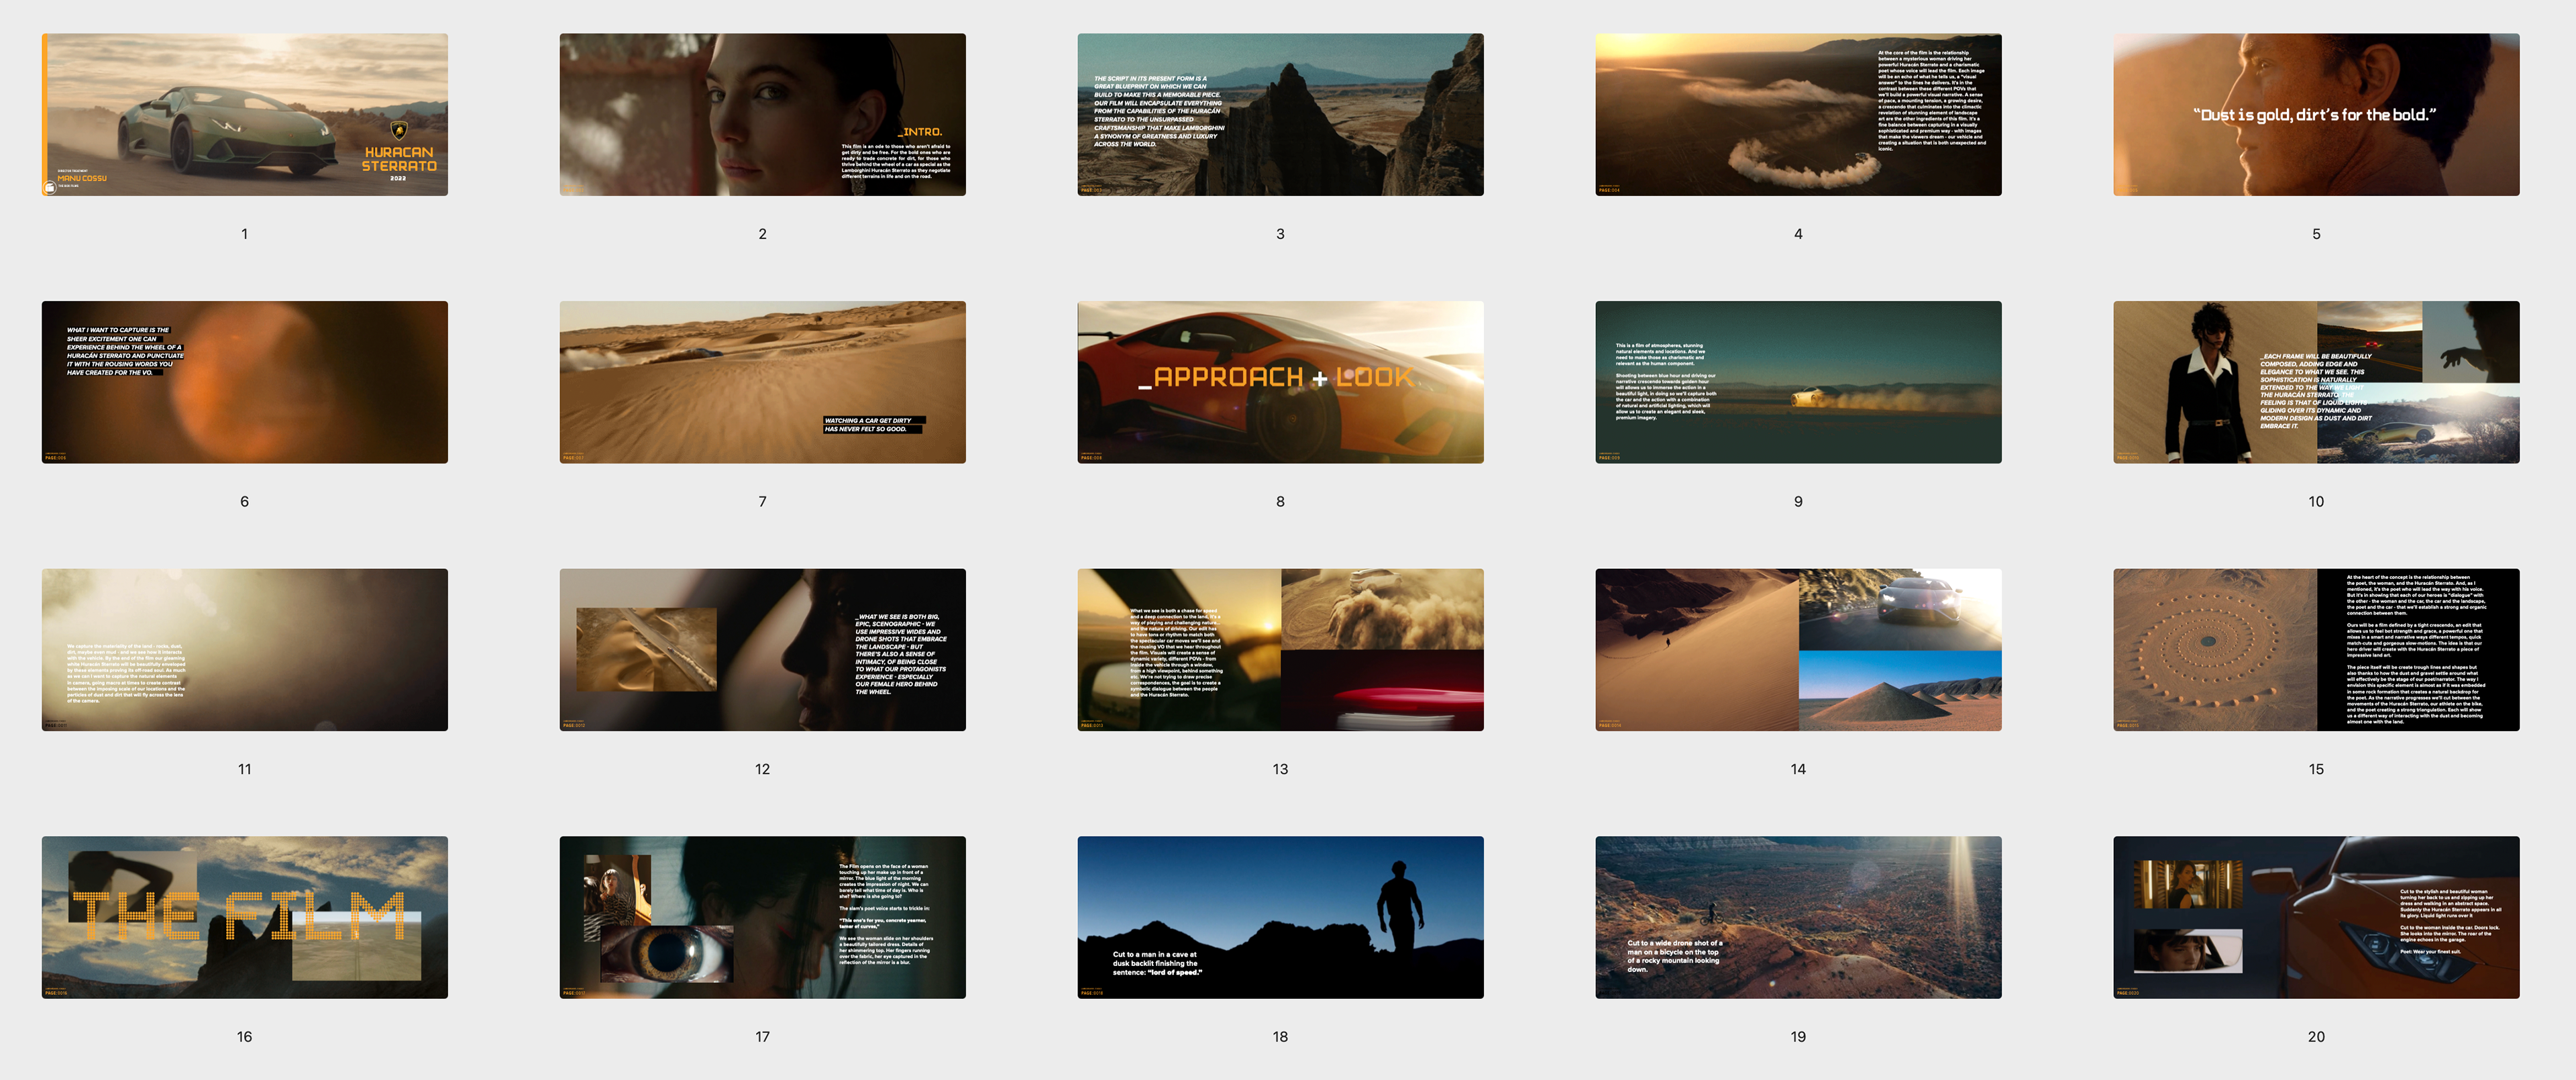2576x1080 pixels.
Task: Select slide 1 Huracan Sterrato cover thumbnail
Action: (x=244, y=115)
